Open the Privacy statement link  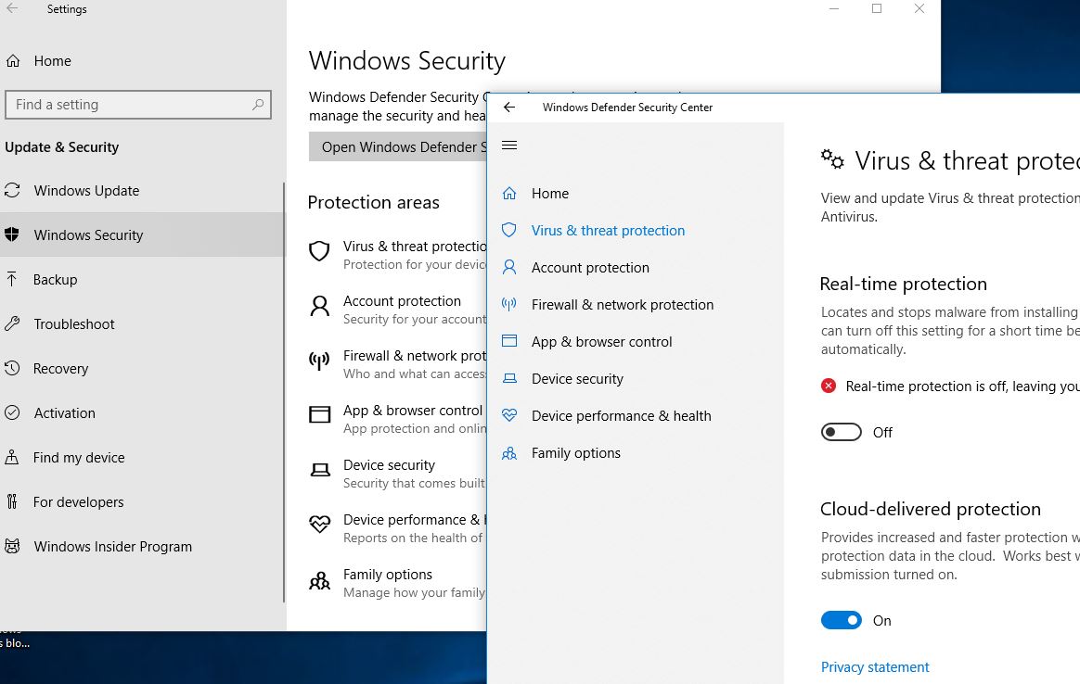point(874,667)
